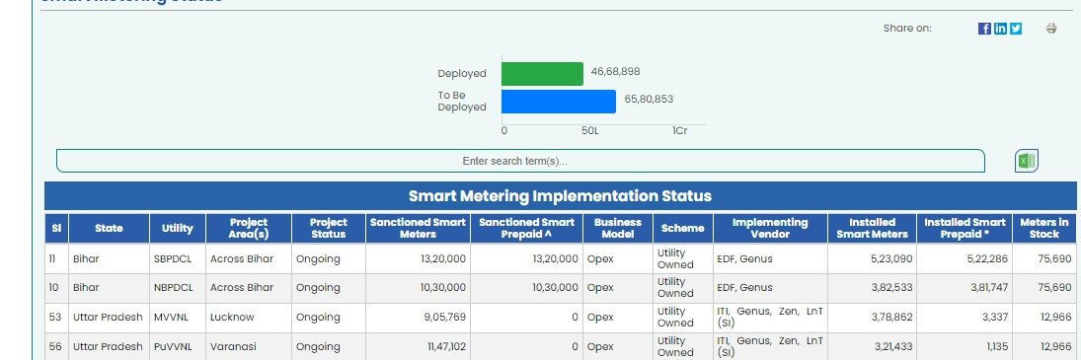
Task: Sort by Installed Smart Prepaid header
Action: click(x=965, y=228)
